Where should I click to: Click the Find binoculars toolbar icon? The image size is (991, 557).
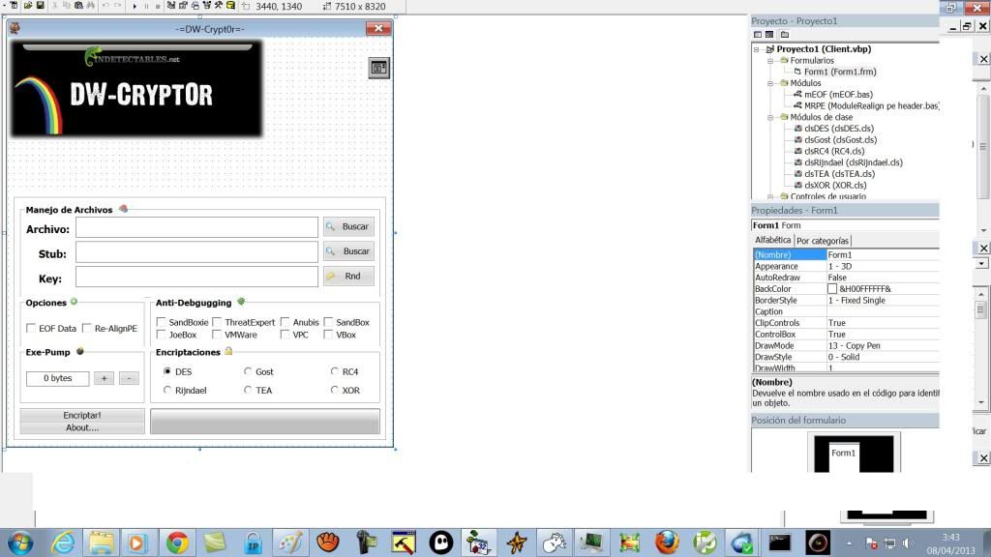[91, 6]
